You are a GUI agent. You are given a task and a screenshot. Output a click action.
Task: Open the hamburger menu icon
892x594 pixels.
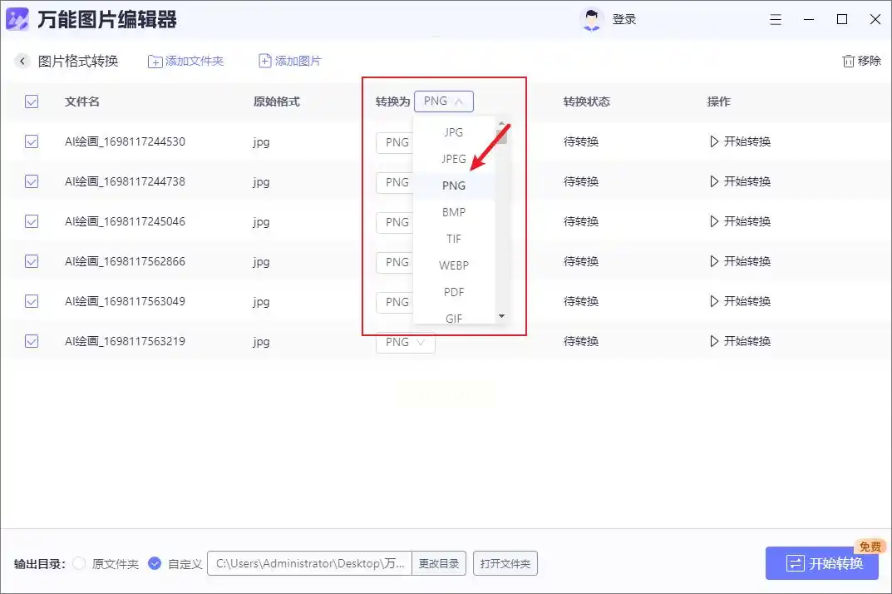tap(776, 19)
